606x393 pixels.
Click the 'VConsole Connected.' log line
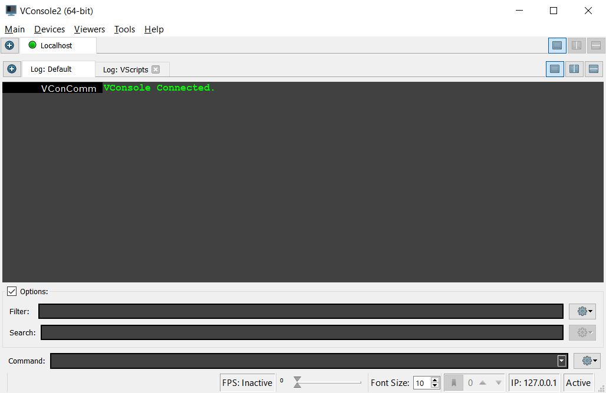point(159,88)
